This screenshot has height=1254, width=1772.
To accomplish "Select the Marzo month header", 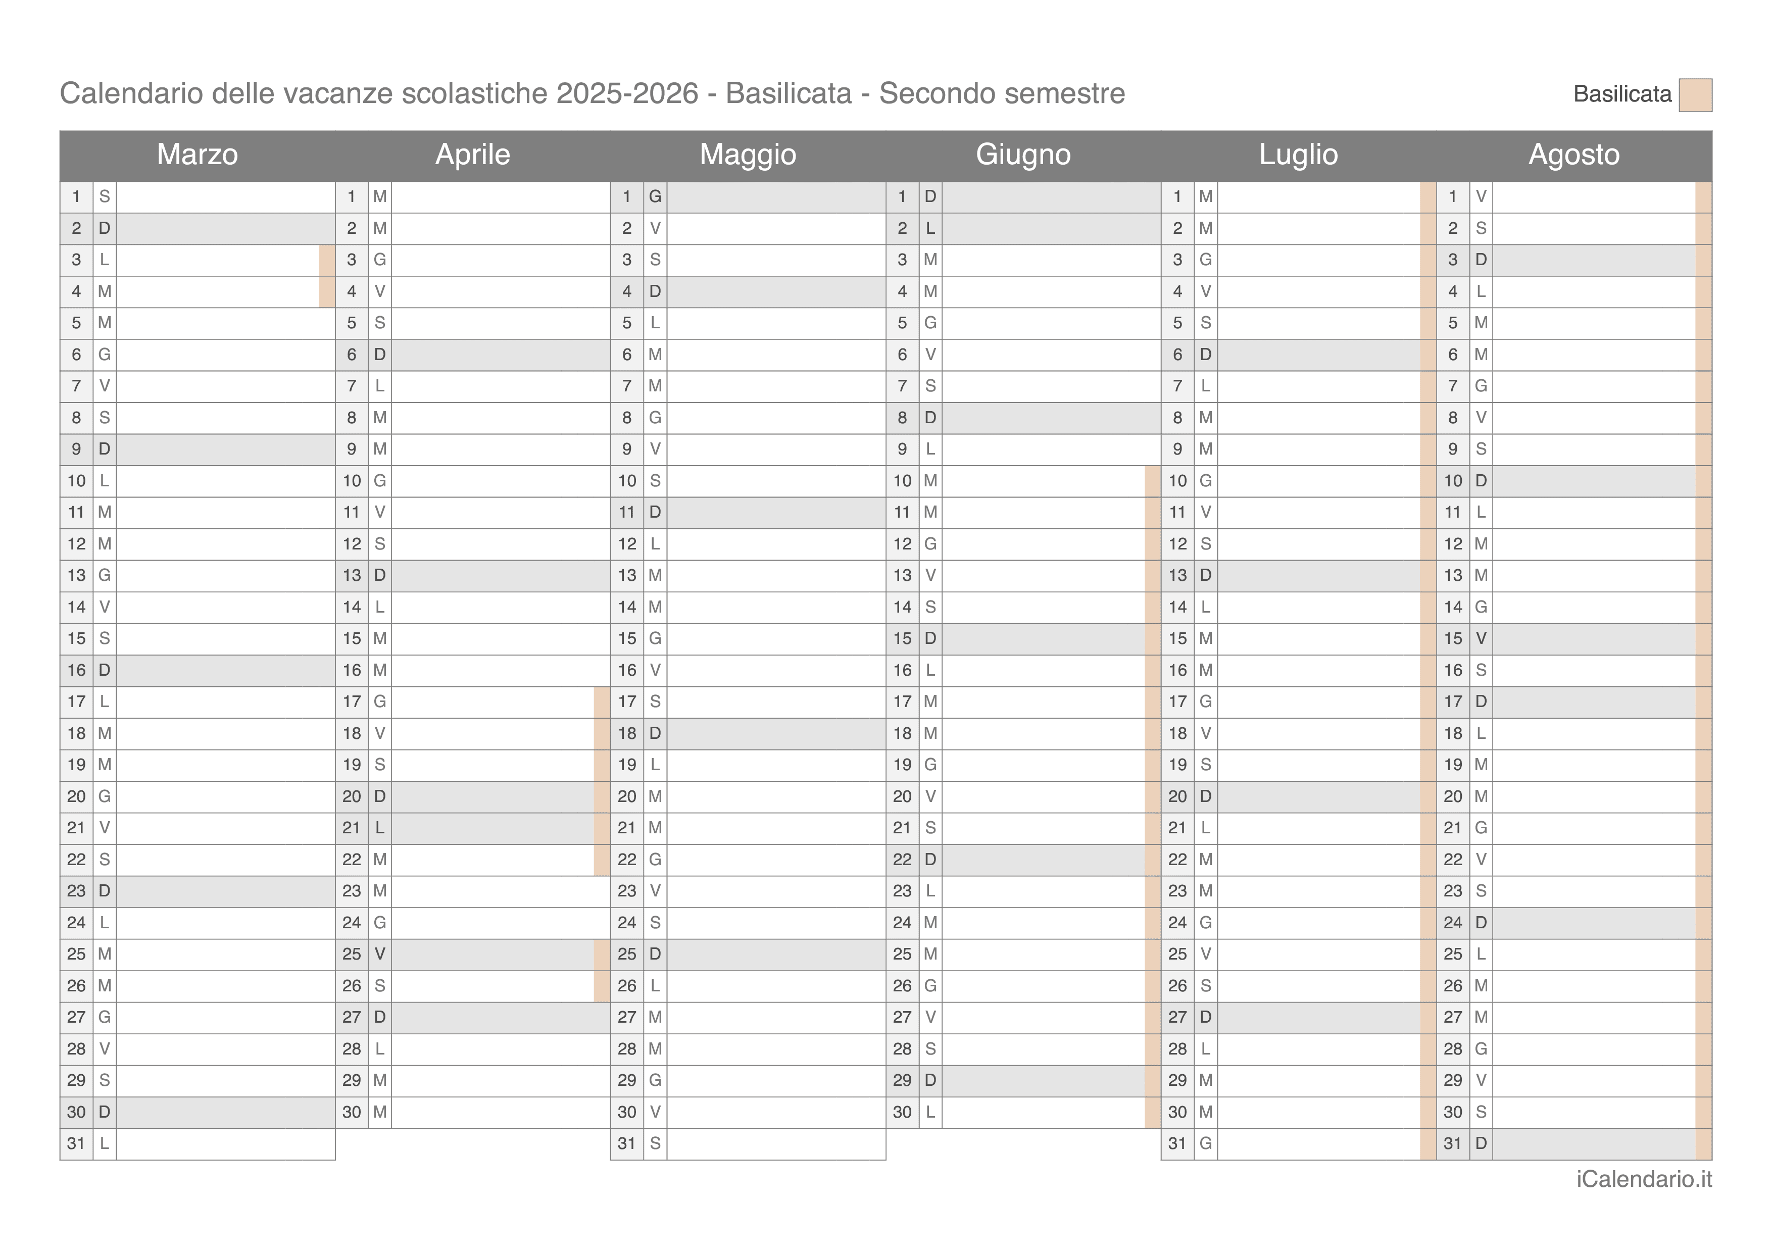I will point(198,155).
